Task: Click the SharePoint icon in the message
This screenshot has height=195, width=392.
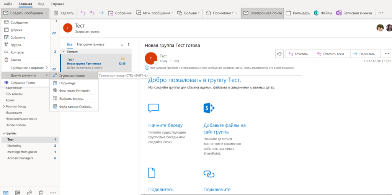Action: pyautogui.click(x=209, y=108)
